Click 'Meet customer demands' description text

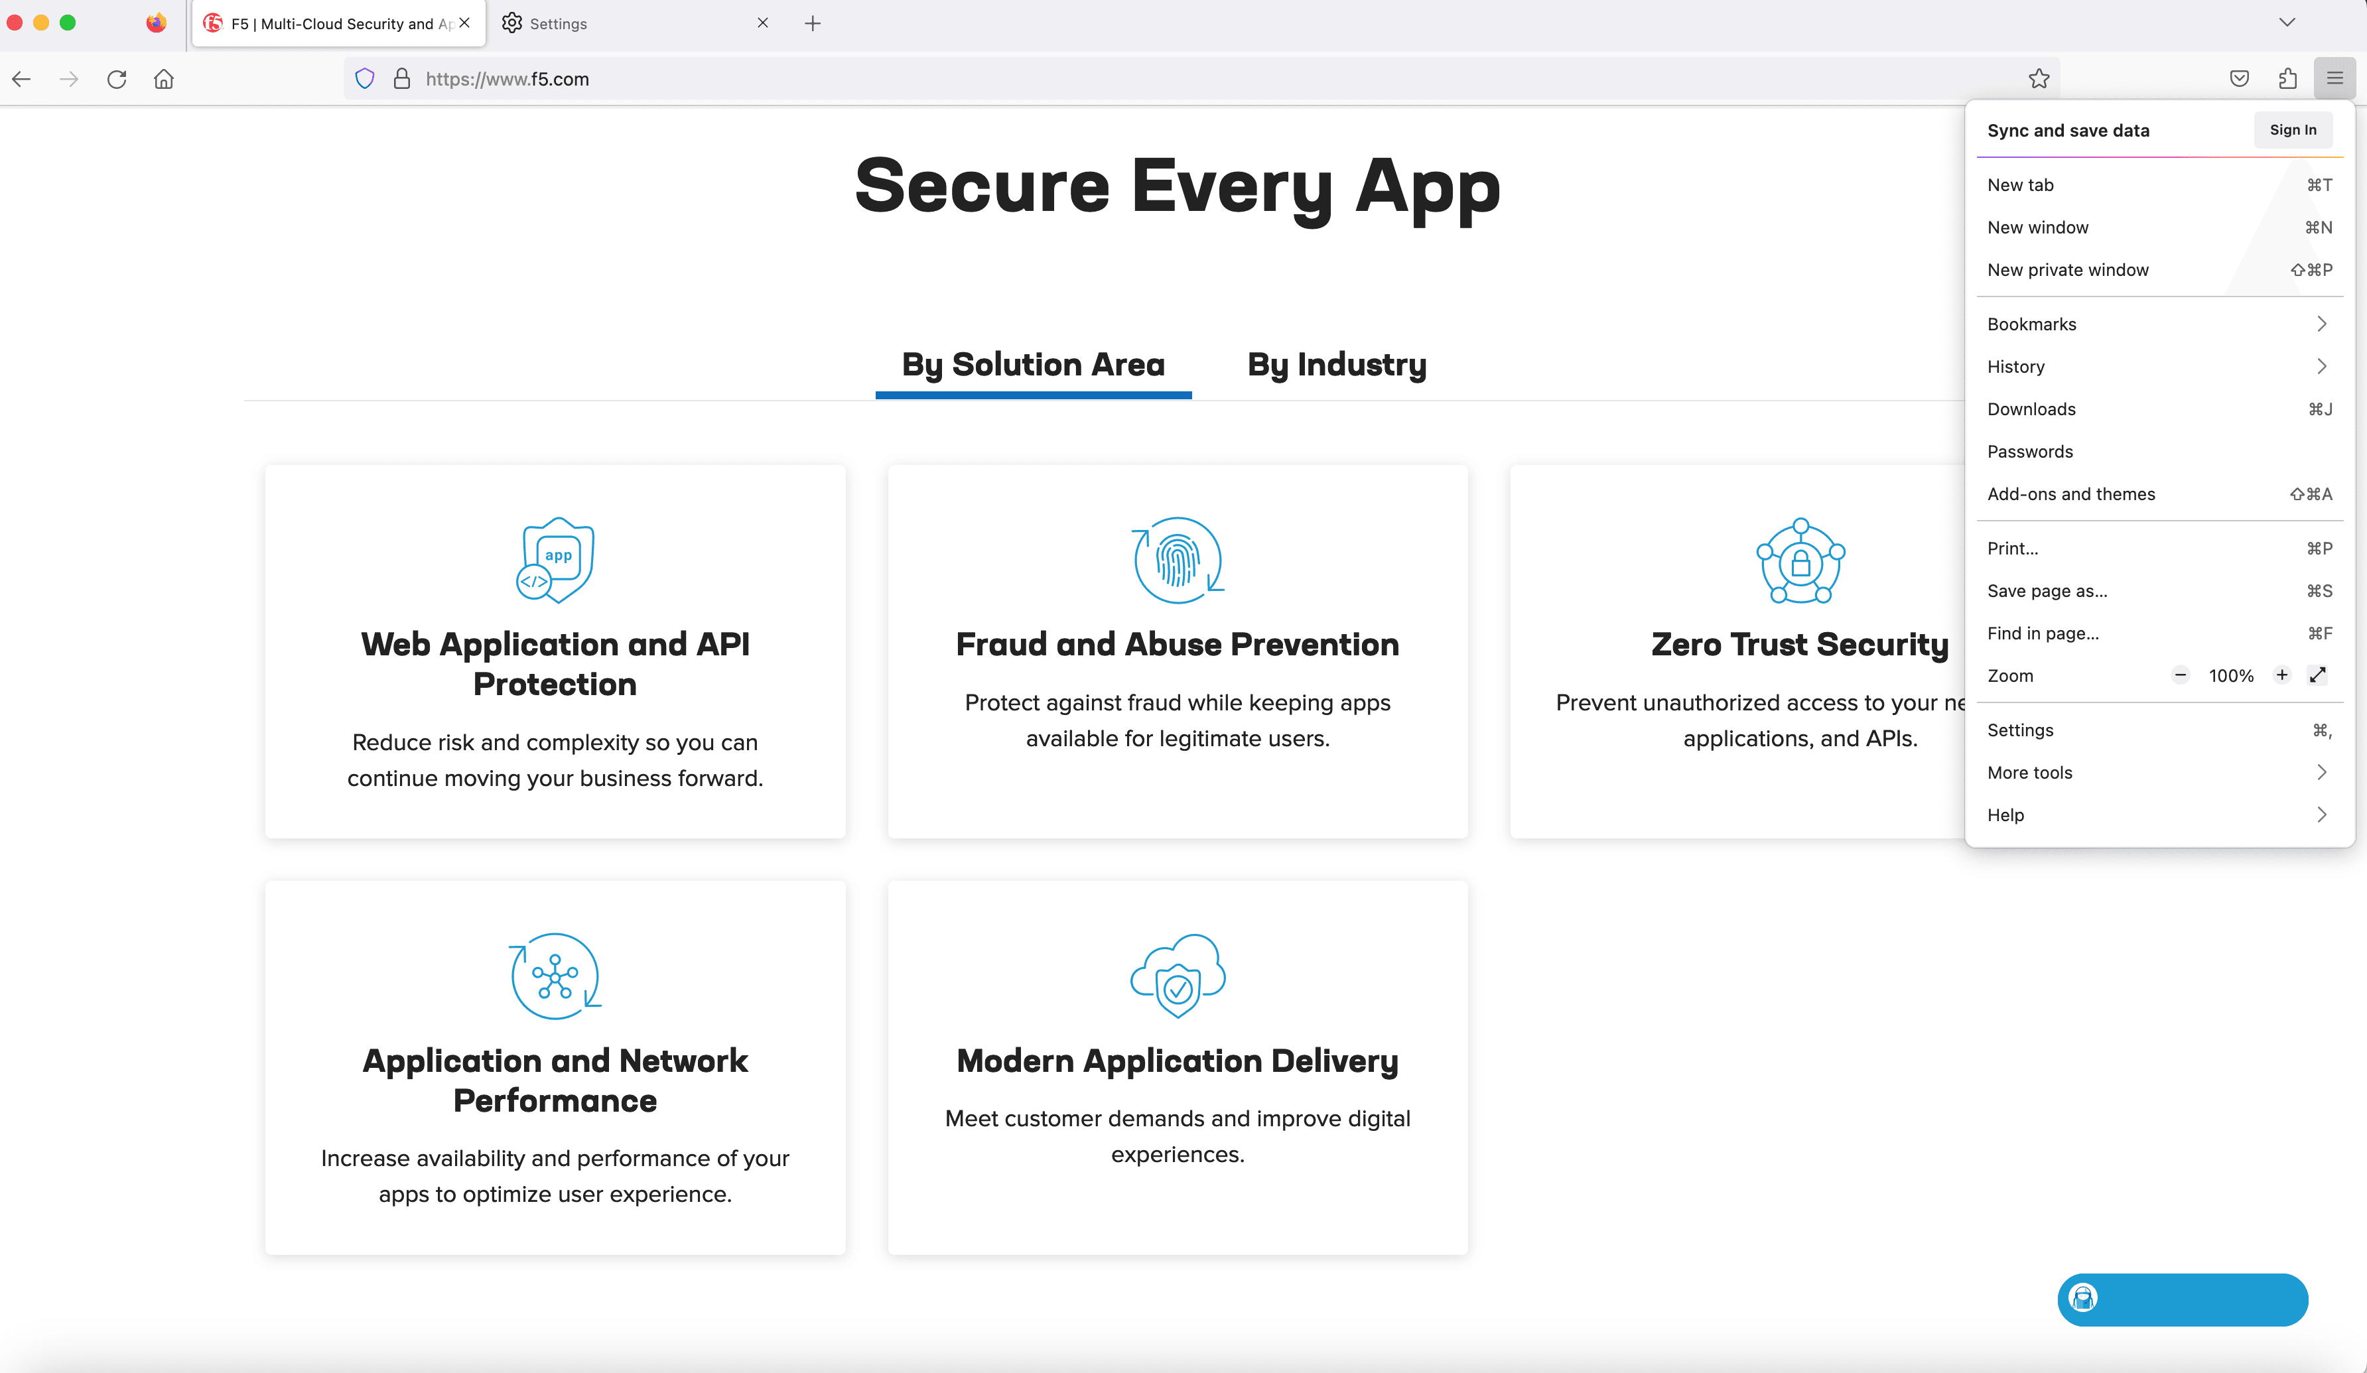[1178, 1136]
